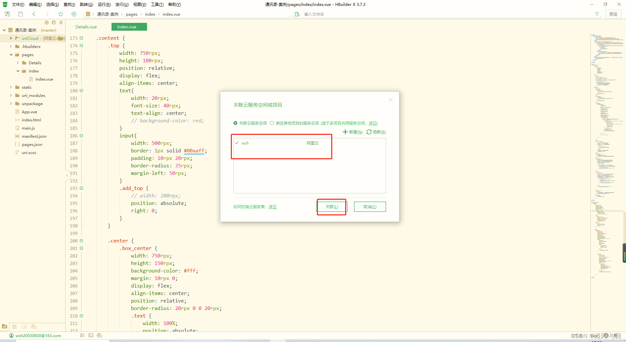Screen dimensions: 626x342
Task: Select the project files view icon at sidebar bottom
Action: click(5, 326)
